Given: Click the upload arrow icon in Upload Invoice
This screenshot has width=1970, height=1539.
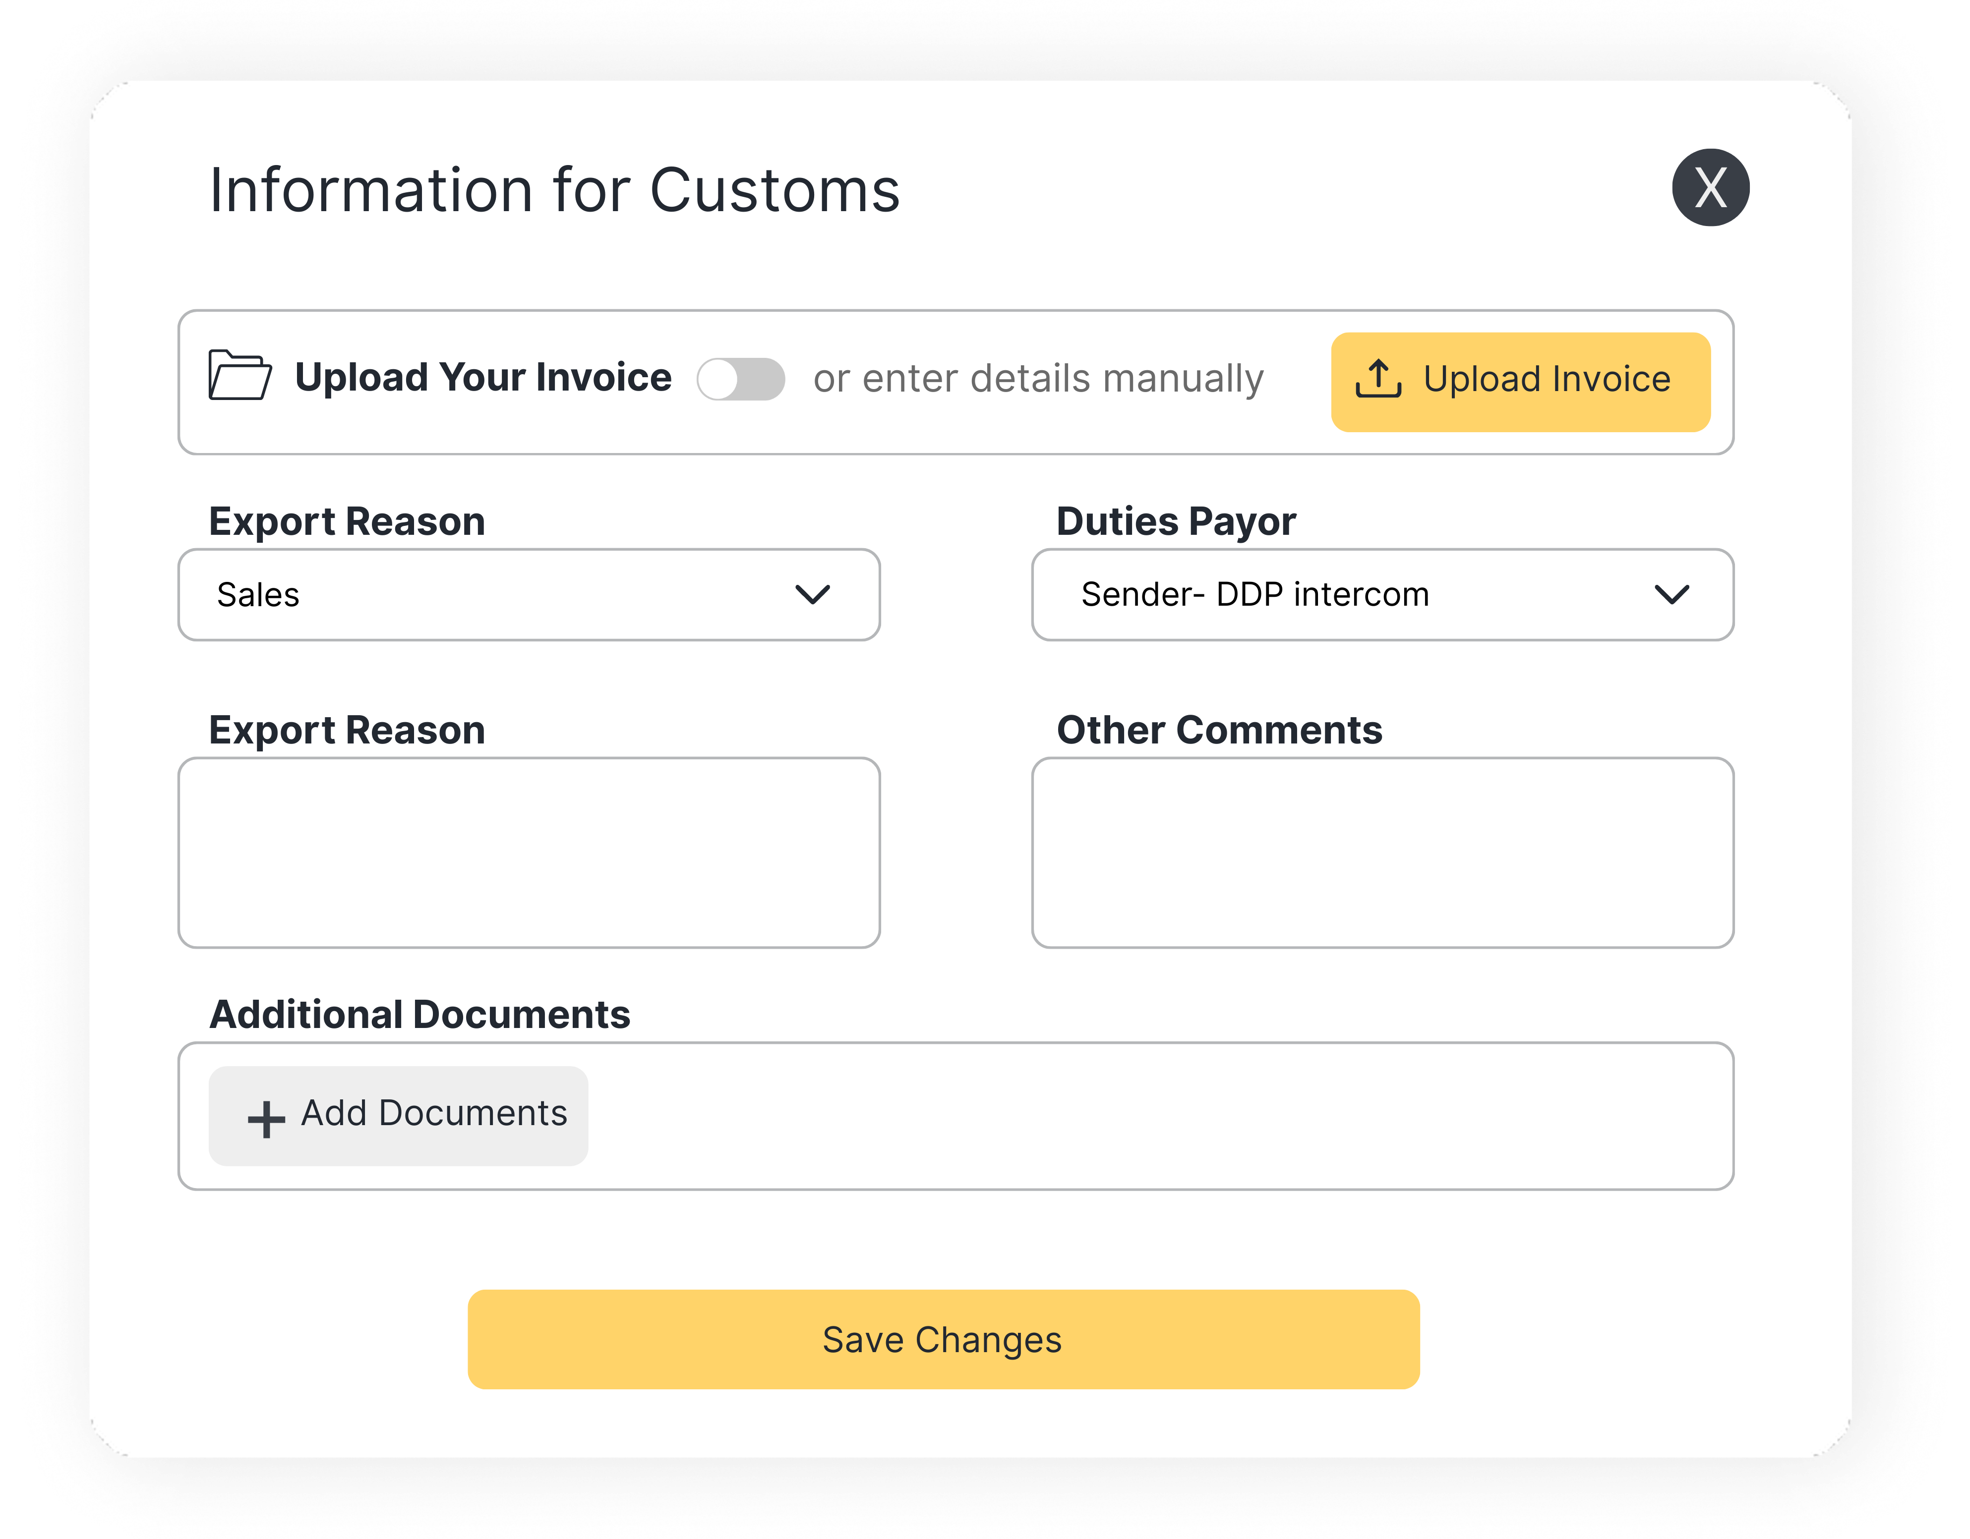Looking at the screenshot, I should coord(1377,379).
